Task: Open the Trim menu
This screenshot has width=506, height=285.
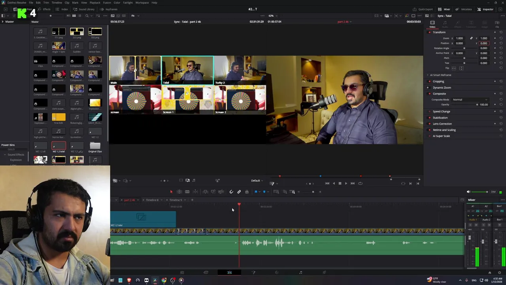Action: point(46,3)
